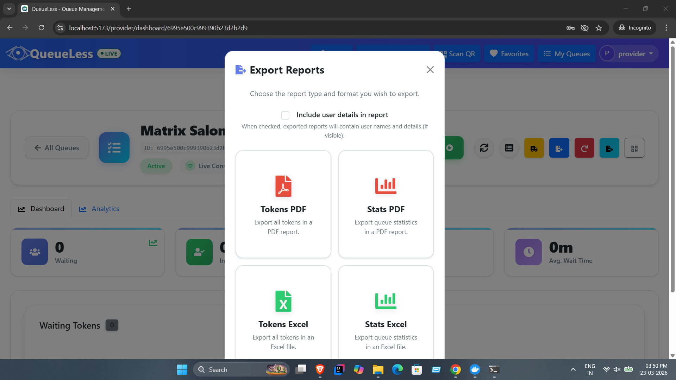The image size is (676, 380).
Task: Show hidden system tray icons chevron
Action: point(573,369)
